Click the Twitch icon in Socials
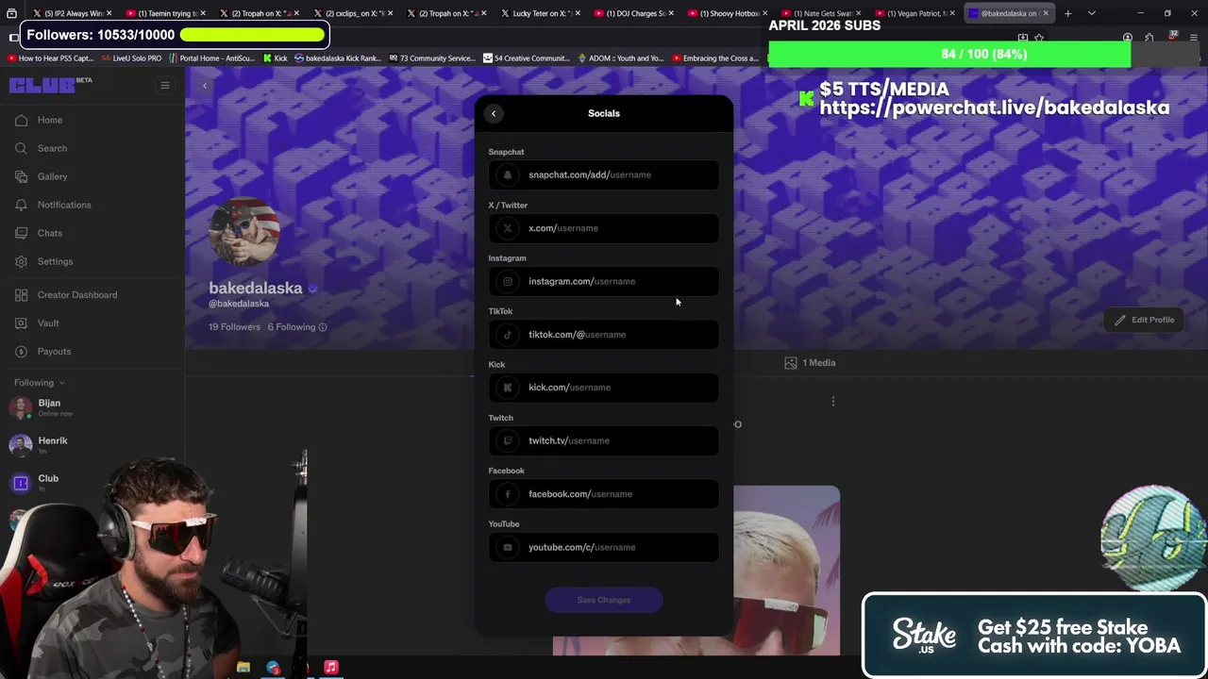The height and width of the screenshot is (679, 1208). (508, 440)
